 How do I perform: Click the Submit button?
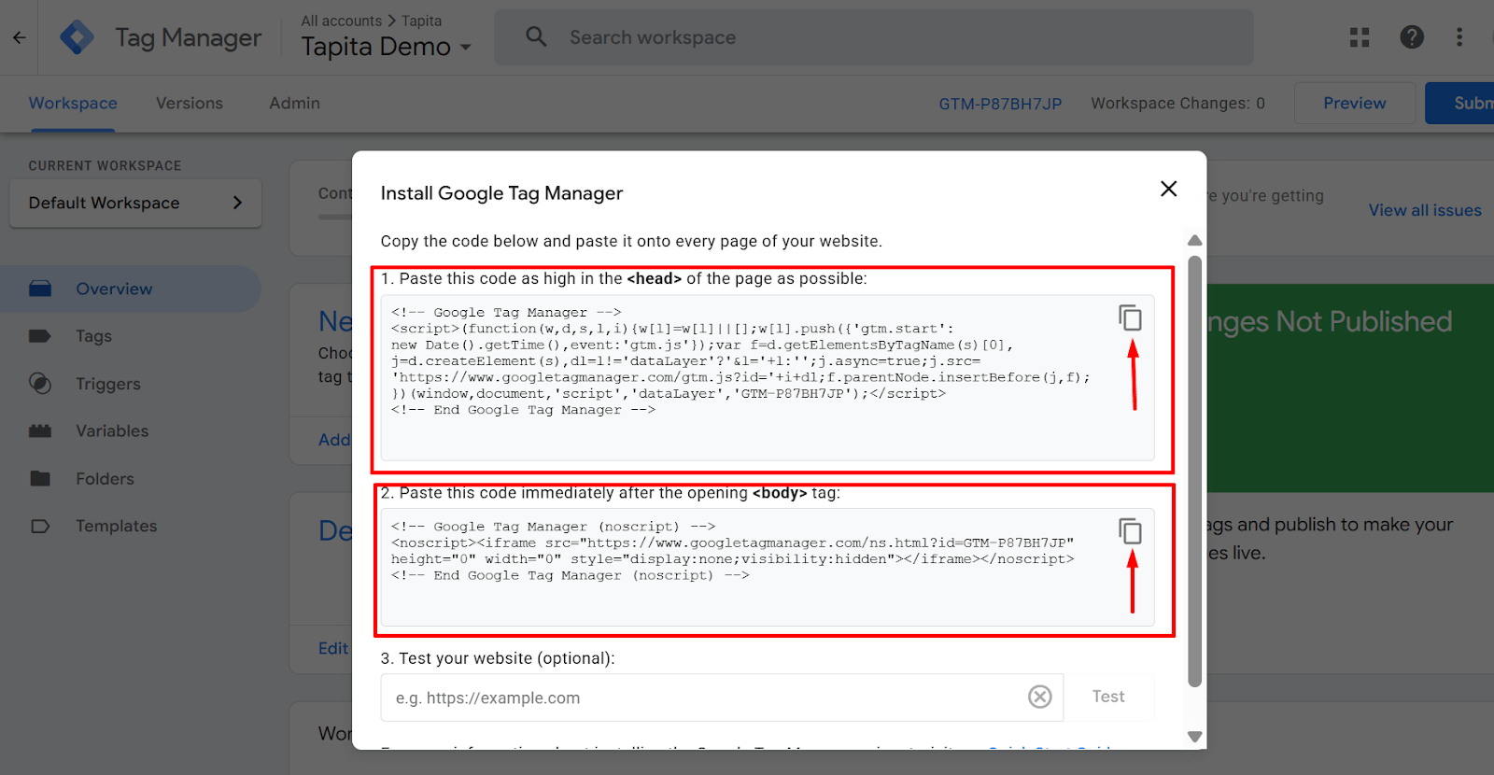tap(1460, 103)
